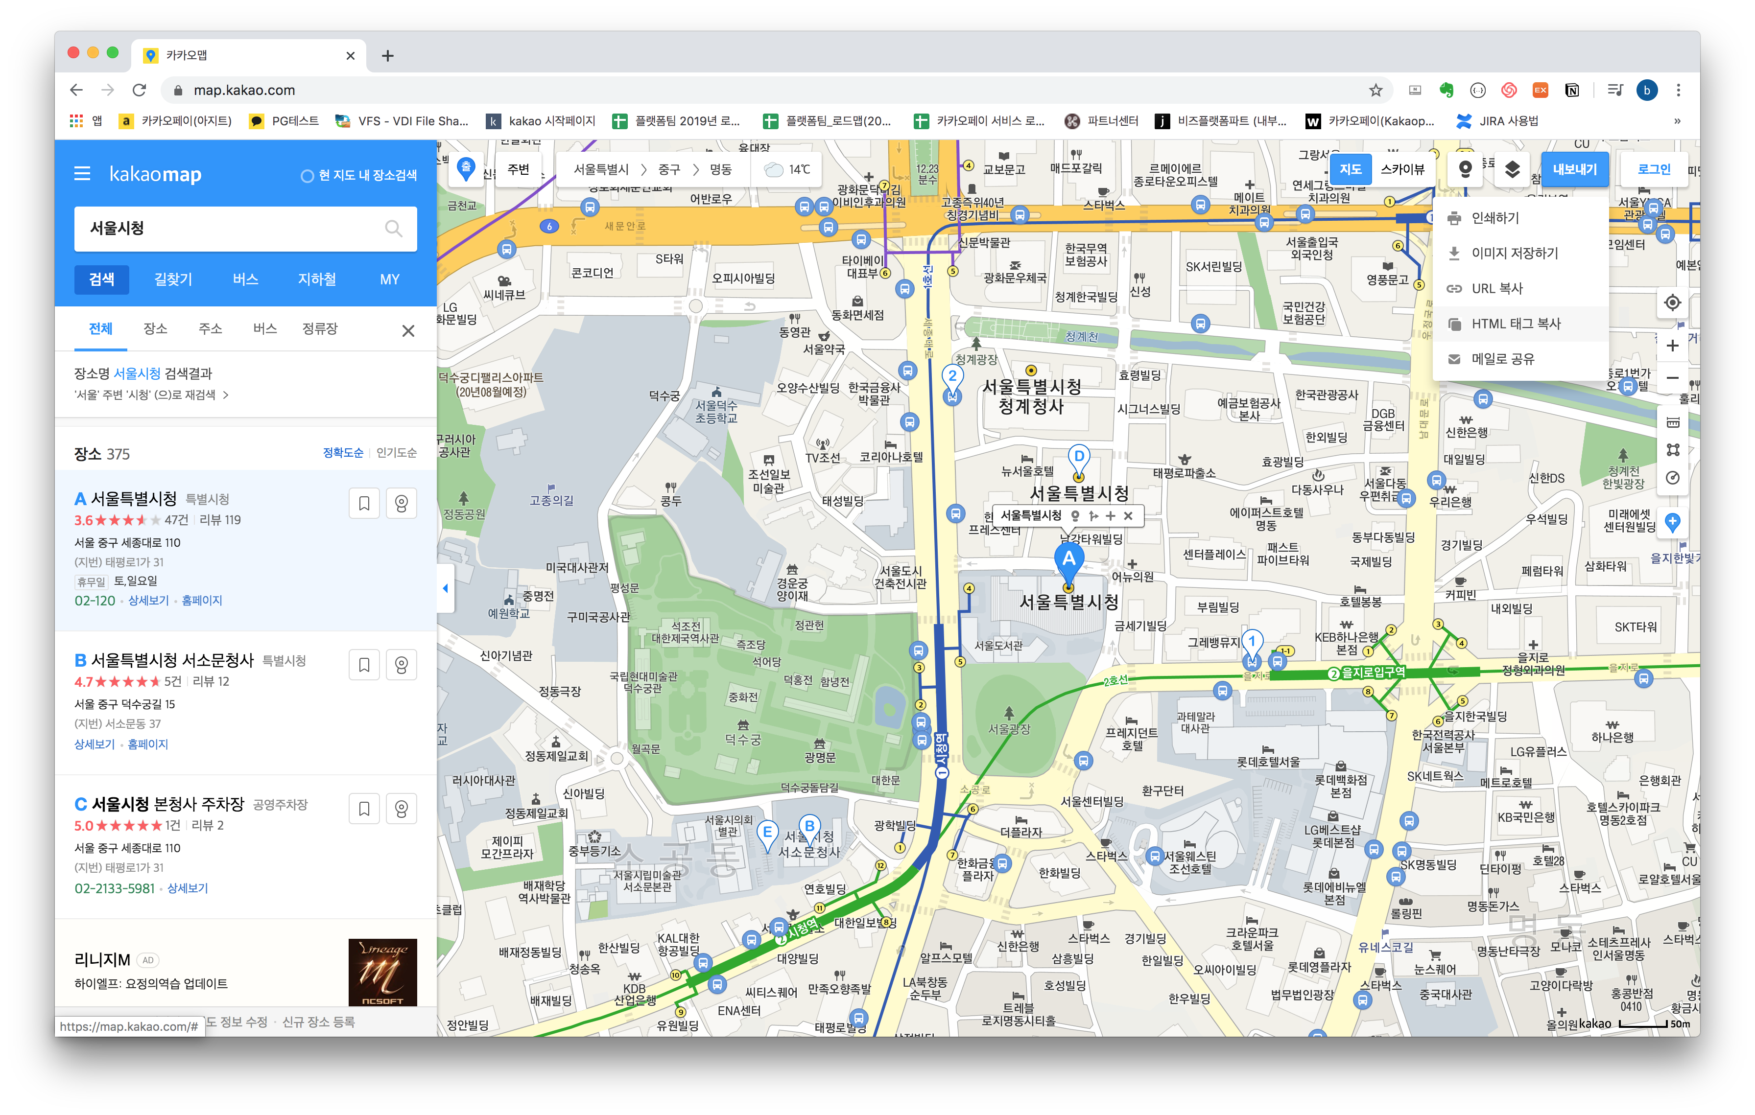Image resolution: width=1755 pixels, height=1115 pixels.
Task: Expand the 중구 district breadcrumb dropdown
Action: coord(668,170)
